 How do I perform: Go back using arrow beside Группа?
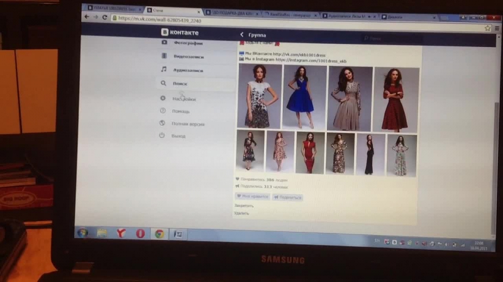click(242, 35)
